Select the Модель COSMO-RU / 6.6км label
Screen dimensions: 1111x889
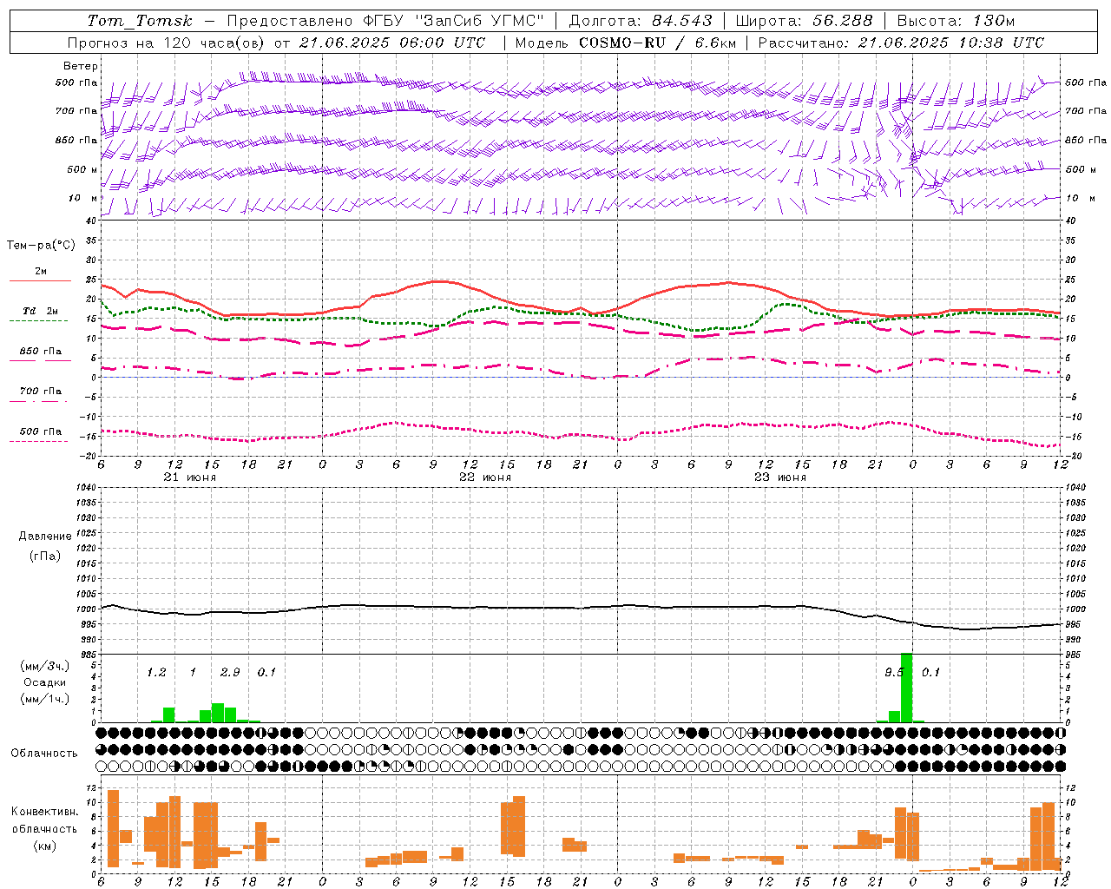tap(625, 43)
